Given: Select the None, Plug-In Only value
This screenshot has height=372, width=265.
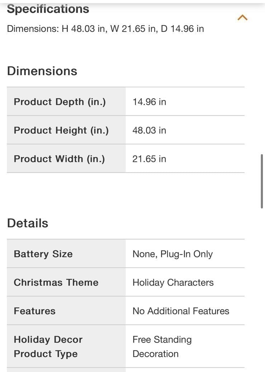Looking at the screenshot, I should 172,254.
